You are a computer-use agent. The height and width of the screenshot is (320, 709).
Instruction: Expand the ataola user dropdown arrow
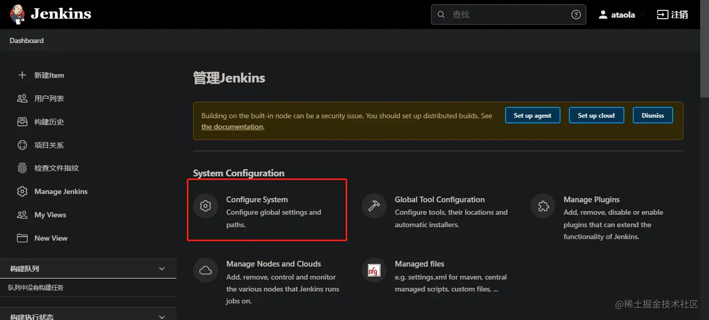(x=643, y=15)
